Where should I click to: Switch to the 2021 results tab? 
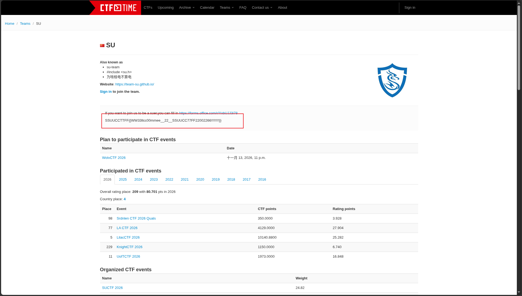coord(185,180)
